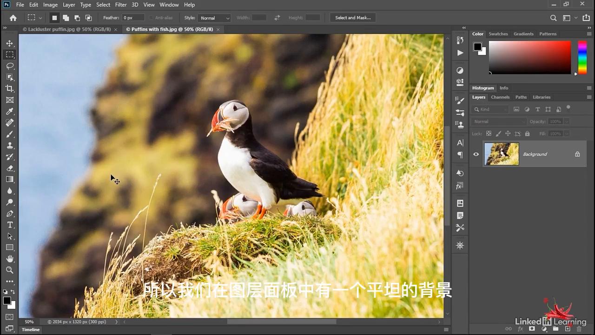Open the layer Kind filter dropdown

(490, 109)
